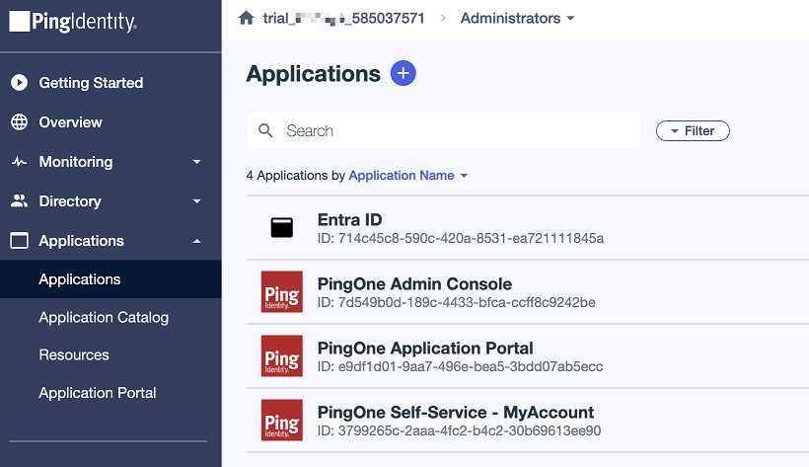
Task: Click the trial environment breadcrumb link
Action: 343,18
